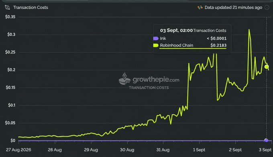Click the Robinhood Chain label in tooltip
This screenshot has width=273, height=157.
(177, 45)
